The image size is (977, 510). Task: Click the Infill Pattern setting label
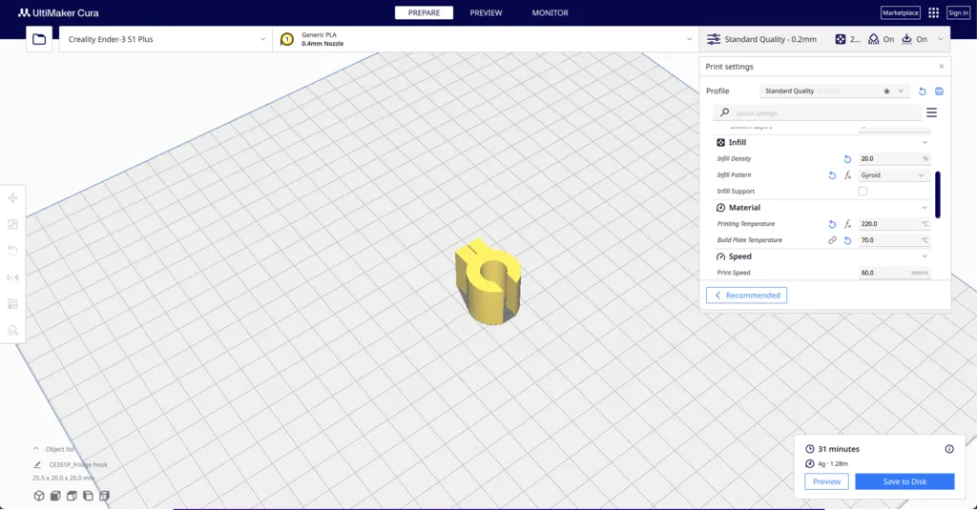(734, 175)
